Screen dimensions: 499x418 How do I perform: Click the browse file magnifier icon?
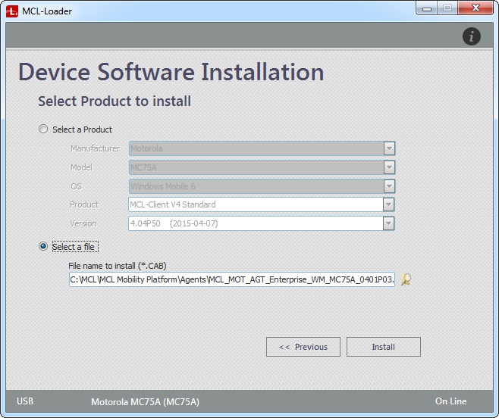pos(406,279)
